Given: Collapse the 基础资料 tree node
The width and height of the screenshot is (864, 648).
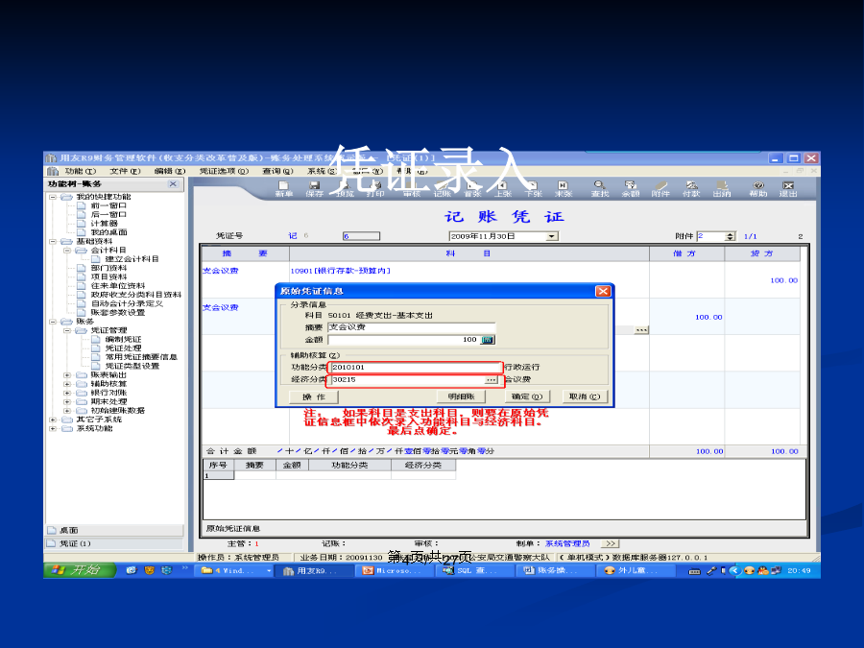Looking at the screenshot, I should 53,241.
